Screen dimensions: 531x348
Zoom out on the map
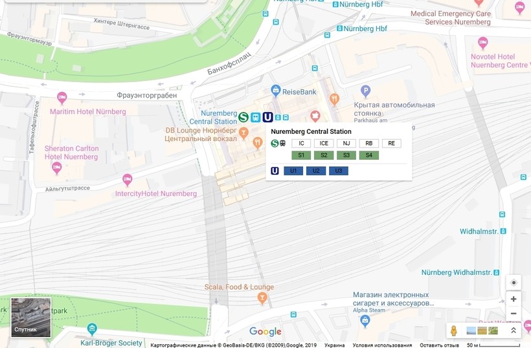pos(514,314)
